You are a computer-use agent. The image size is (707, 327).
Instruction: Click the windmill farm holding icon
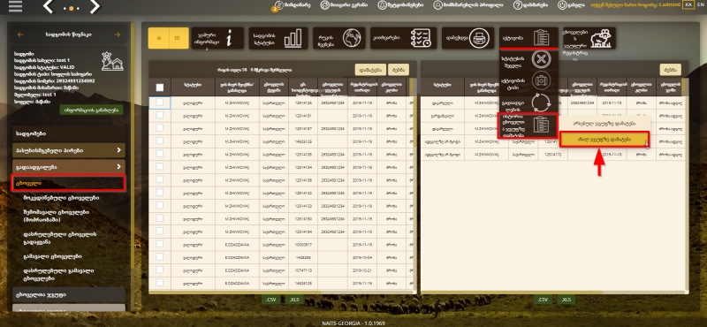112,61
